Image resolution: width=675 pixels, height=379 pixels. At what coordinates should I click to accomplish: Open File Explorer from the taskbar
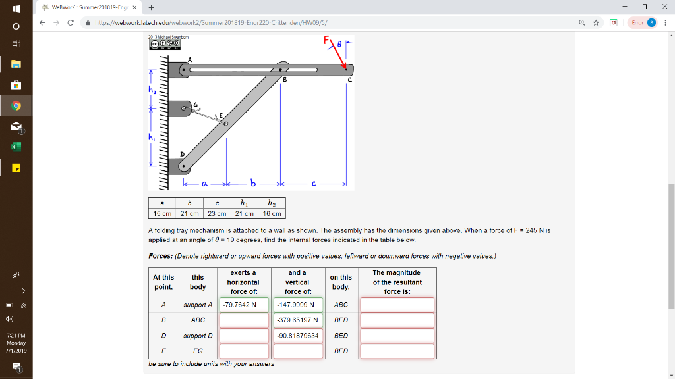pos(16,63)
